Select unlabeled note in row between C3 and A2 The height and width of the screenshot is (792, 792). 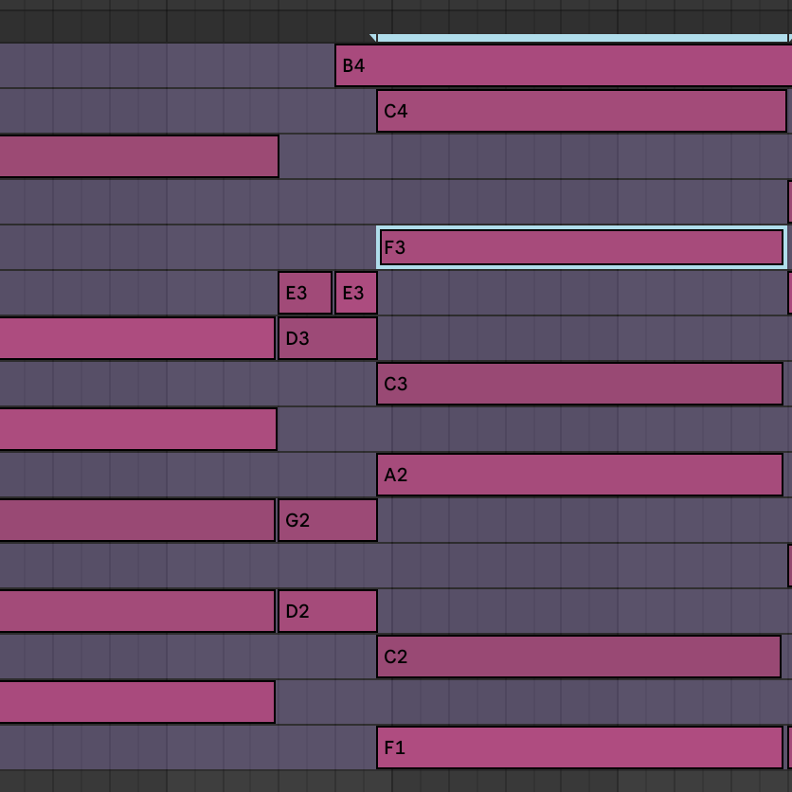click(x=138, y=429)
